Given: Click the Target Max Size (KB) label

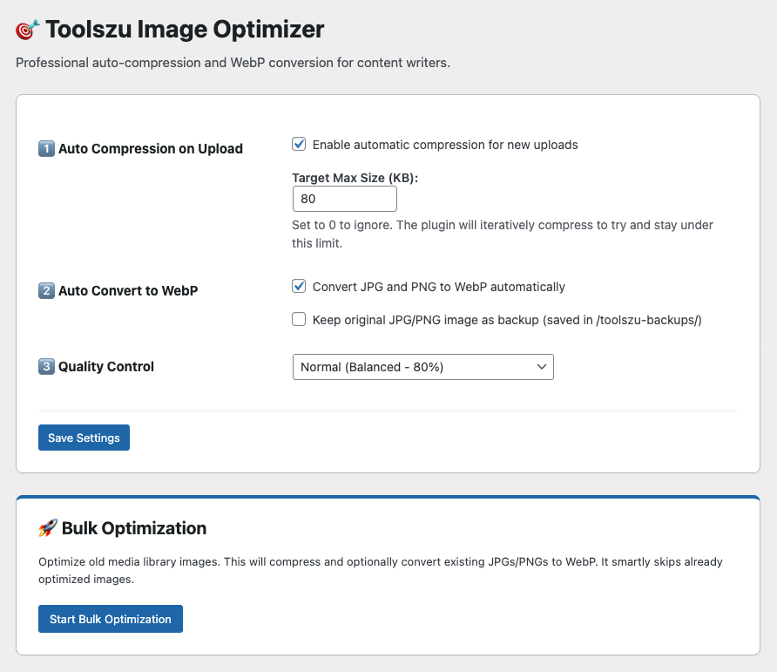Looking at the screenshot, I should [355, 178].
